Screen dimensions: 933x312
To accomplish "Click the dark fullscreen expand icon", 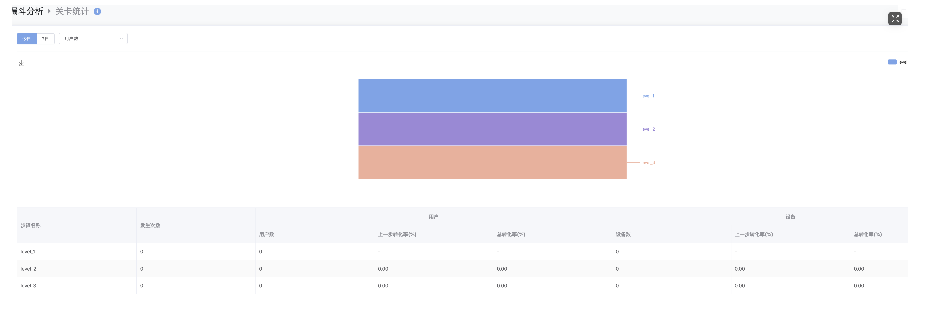I will 895,19.
